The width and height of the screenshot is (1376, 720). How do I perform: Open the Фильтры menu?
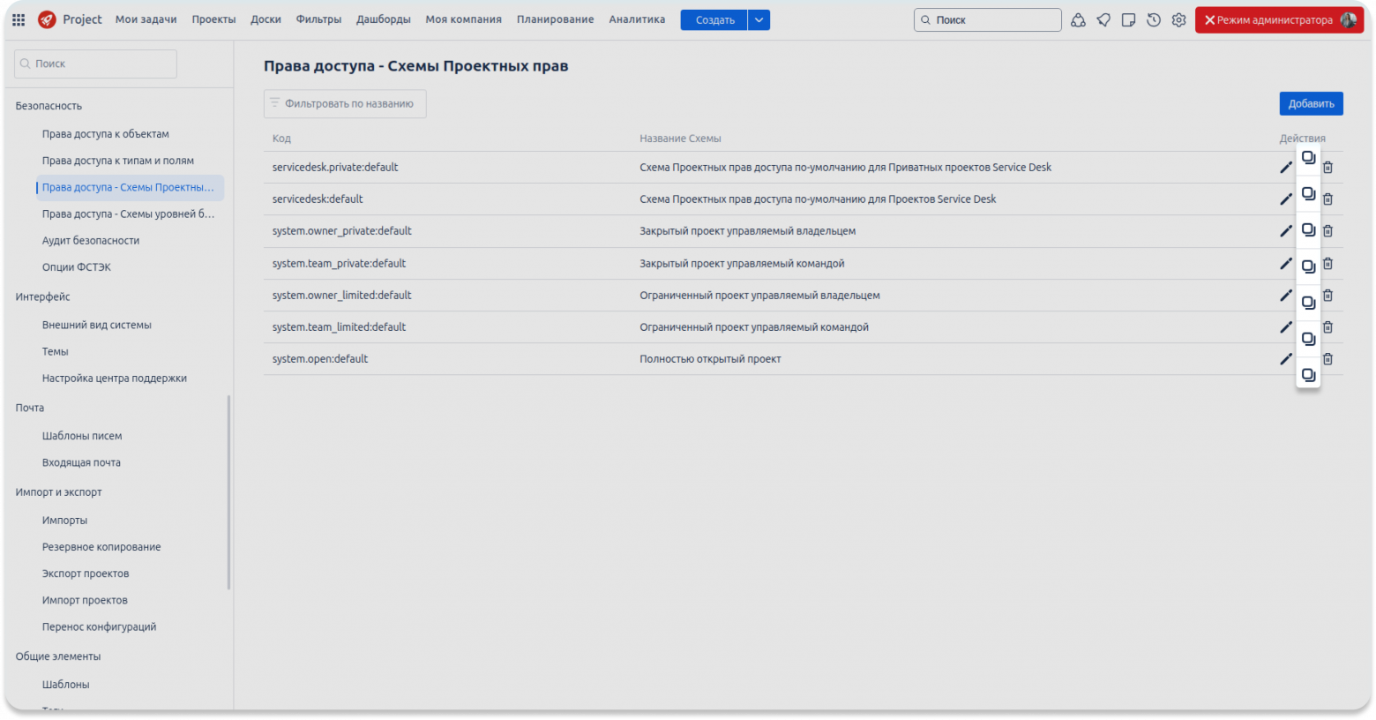pos(318,19)
